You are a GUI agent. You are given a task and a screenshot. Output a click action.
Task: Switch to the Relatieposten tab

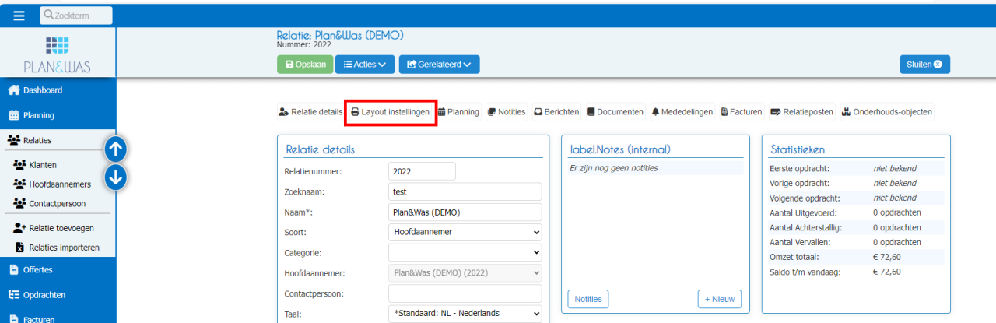point(802,112)
